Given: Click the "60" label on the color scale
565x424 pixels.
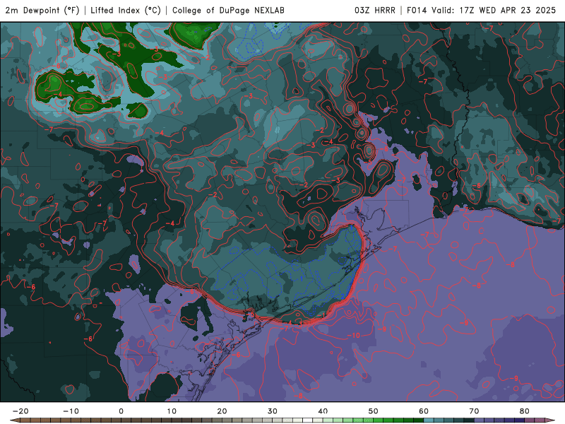Looking at the screenshot, I should click(424, 411).
